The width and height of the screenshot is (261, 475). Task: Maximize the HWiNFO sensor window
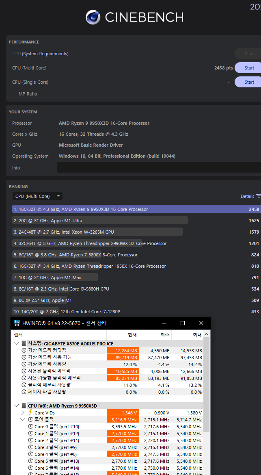(x=183, y=323)
